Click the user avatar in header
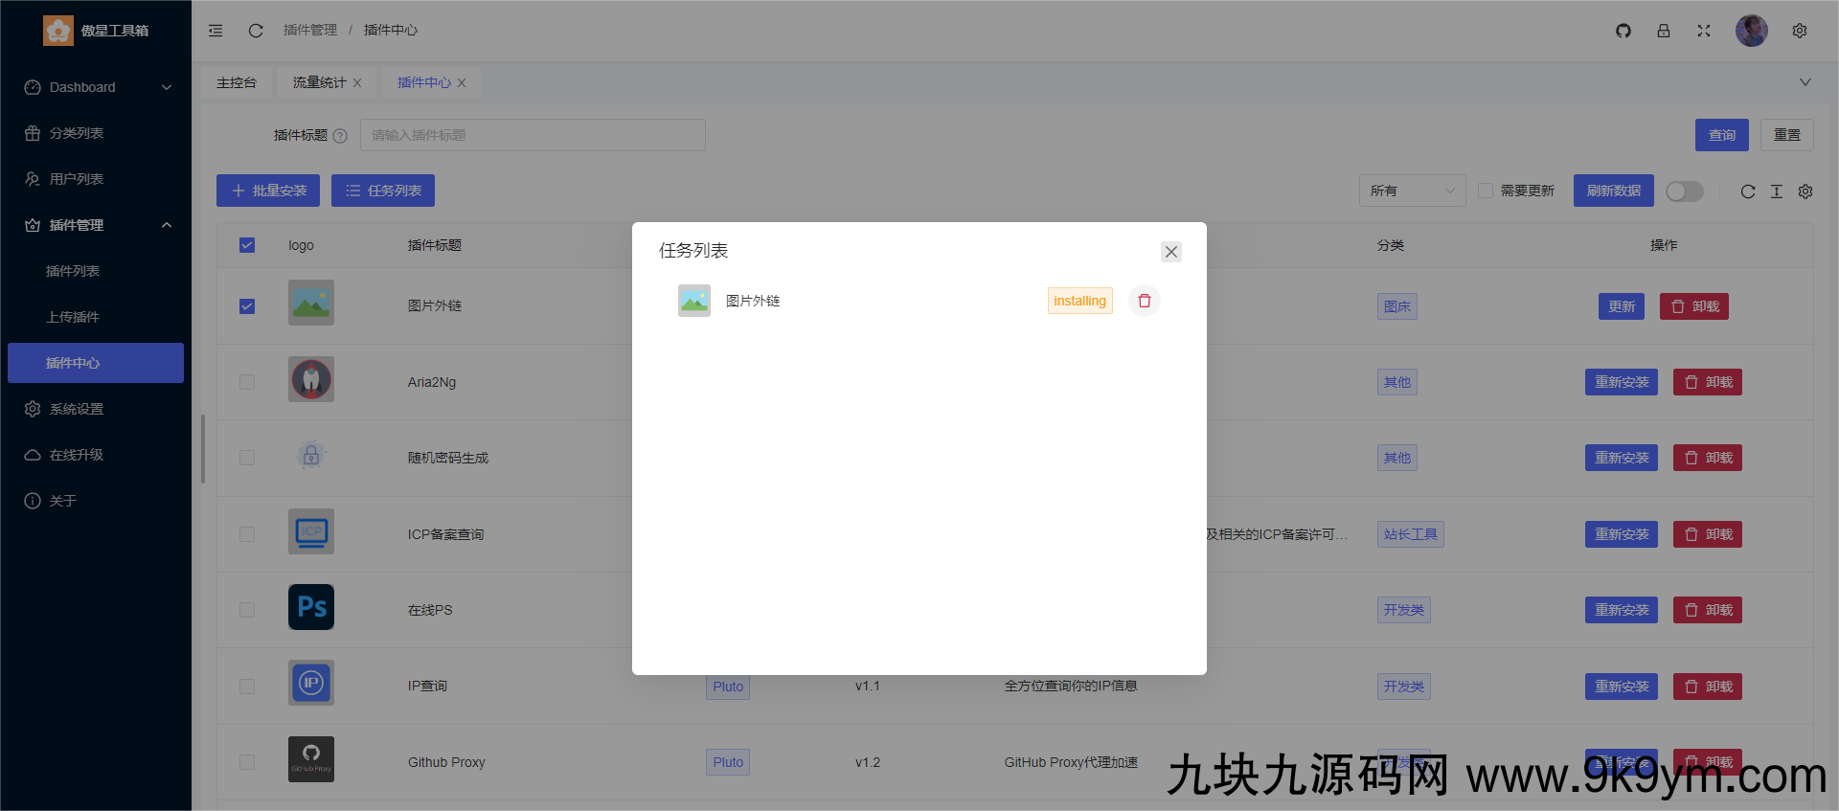Image resolution: width=1839 pixels, height=811 pixels. click(x=1751, y=31)
